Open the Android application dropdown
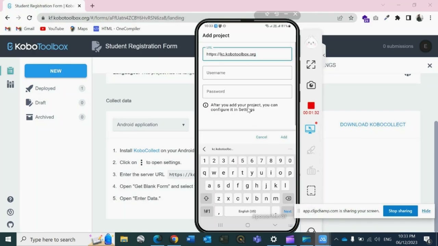The image size is (438, 246). pyautogui.click(x=151, y=125)
